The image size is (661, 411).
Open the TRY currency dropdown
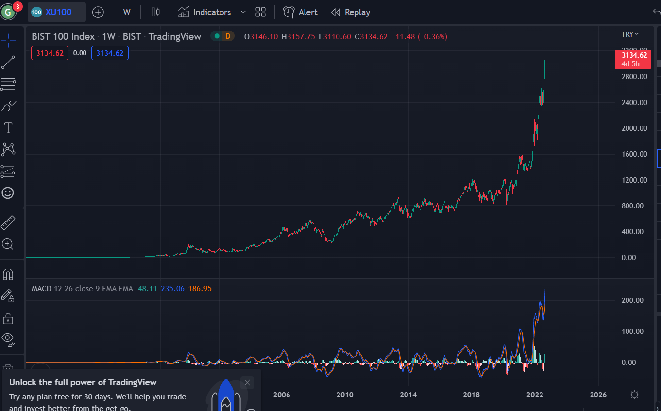click(630, 34)
